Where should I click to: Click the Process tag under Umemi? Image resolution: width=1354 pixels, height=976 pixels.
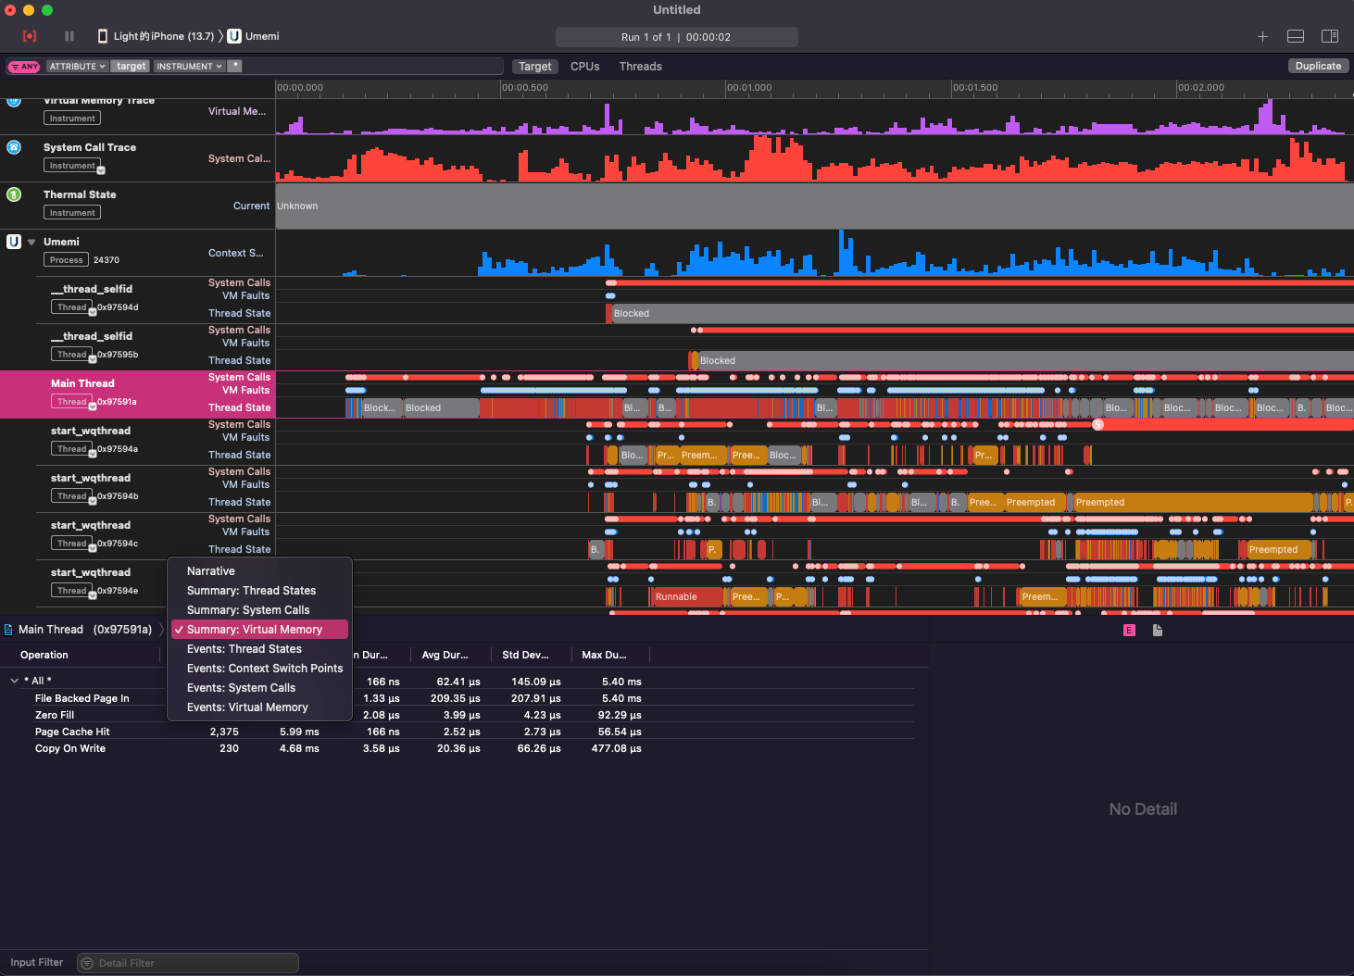(66, 260)
